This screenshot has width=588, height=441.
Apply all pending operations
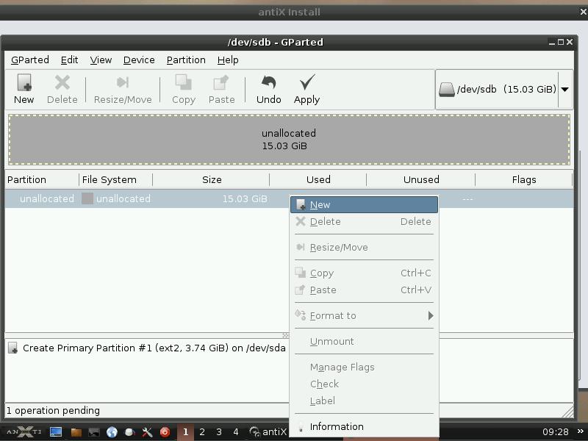tap(306, 89)
